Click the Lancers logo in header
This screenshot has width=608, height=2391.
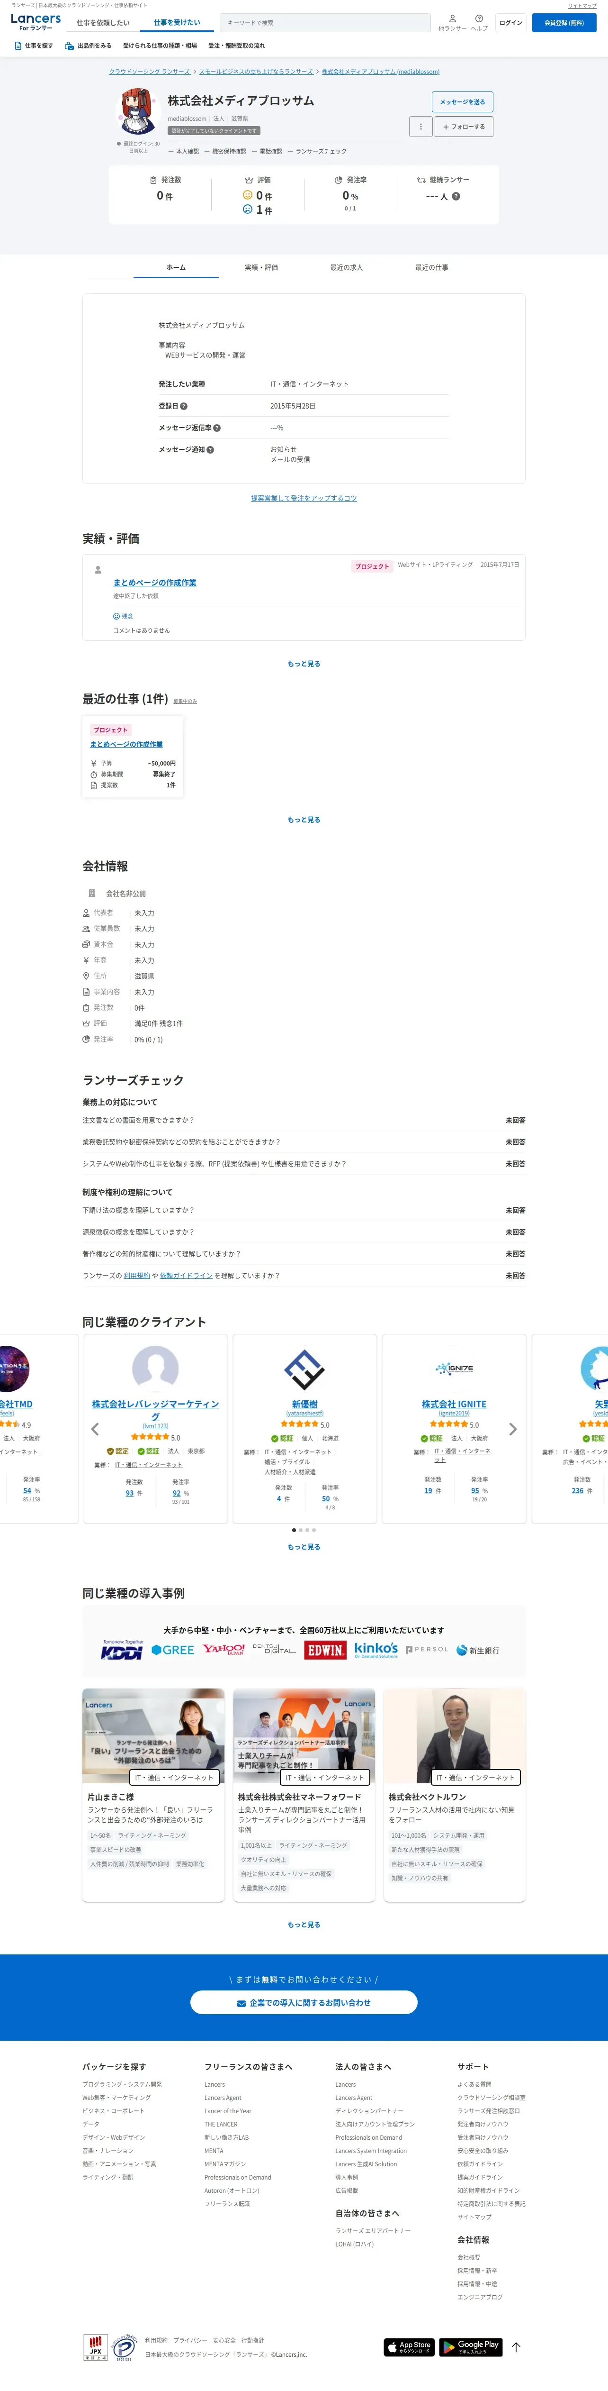point(35,21)
